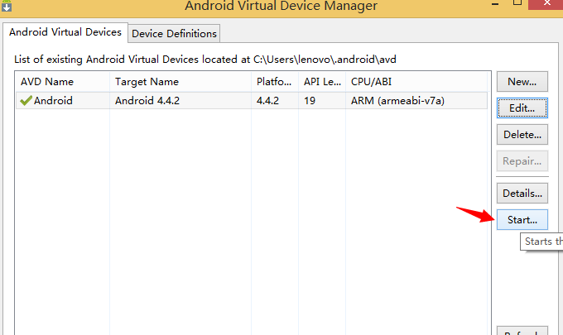Image resolution: width=563 pixels, height=335 pixels.
Task: Click the Platform column header
Action: click(x=275, y=82)
